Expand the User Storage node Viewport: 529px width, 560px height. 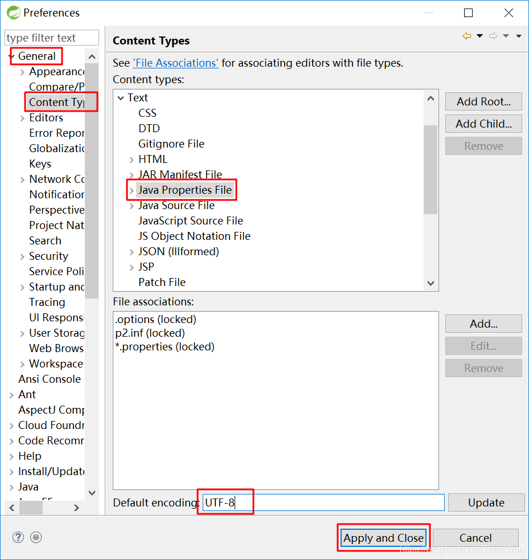[x=22, y=333]
